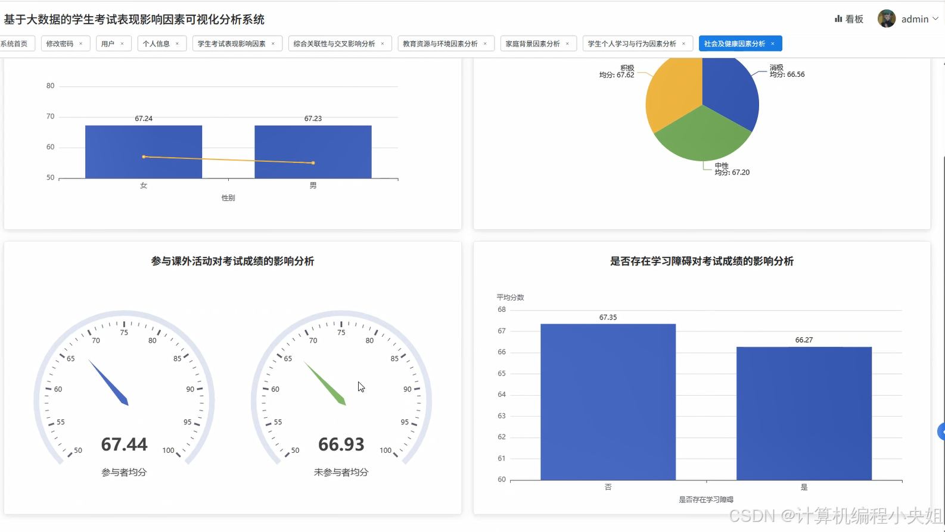Close the 学生个人学习与行为因素分析 tab
The image size is (945, 532).
[683, 43]
